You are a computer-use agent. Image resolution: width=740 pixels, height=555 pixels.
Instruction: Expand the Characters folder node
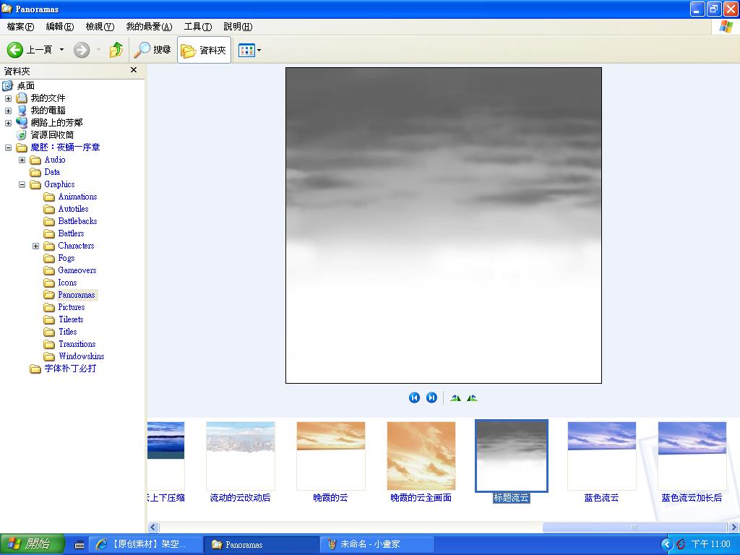click(x=35, y=246)
